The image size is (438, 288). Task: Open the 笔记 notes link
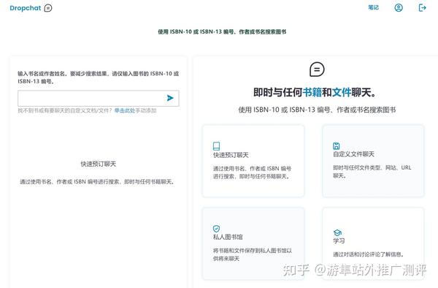[373, 7]
